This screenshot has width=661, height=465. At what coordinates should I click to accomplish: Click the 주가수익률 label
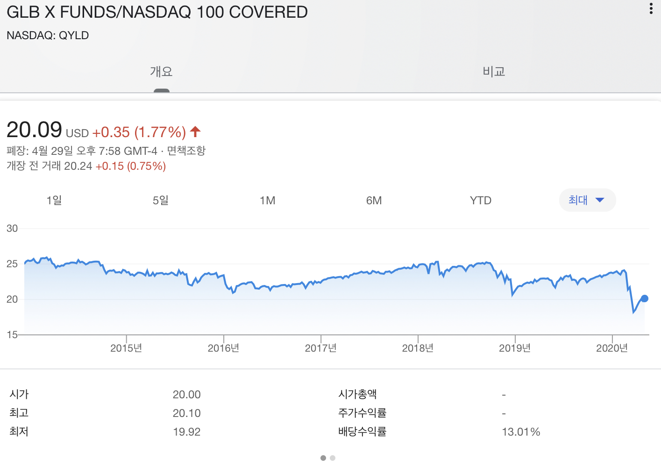[362, 413]
